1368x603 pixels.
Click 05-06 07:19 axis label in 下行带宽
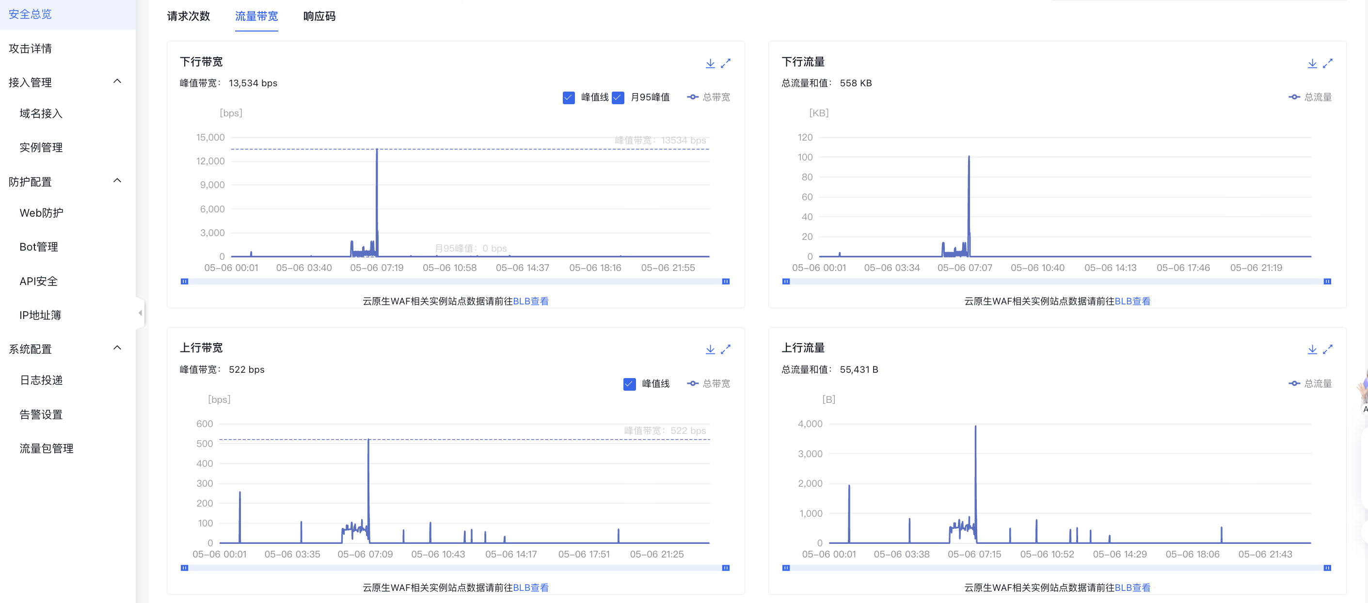tap(377, 268)
